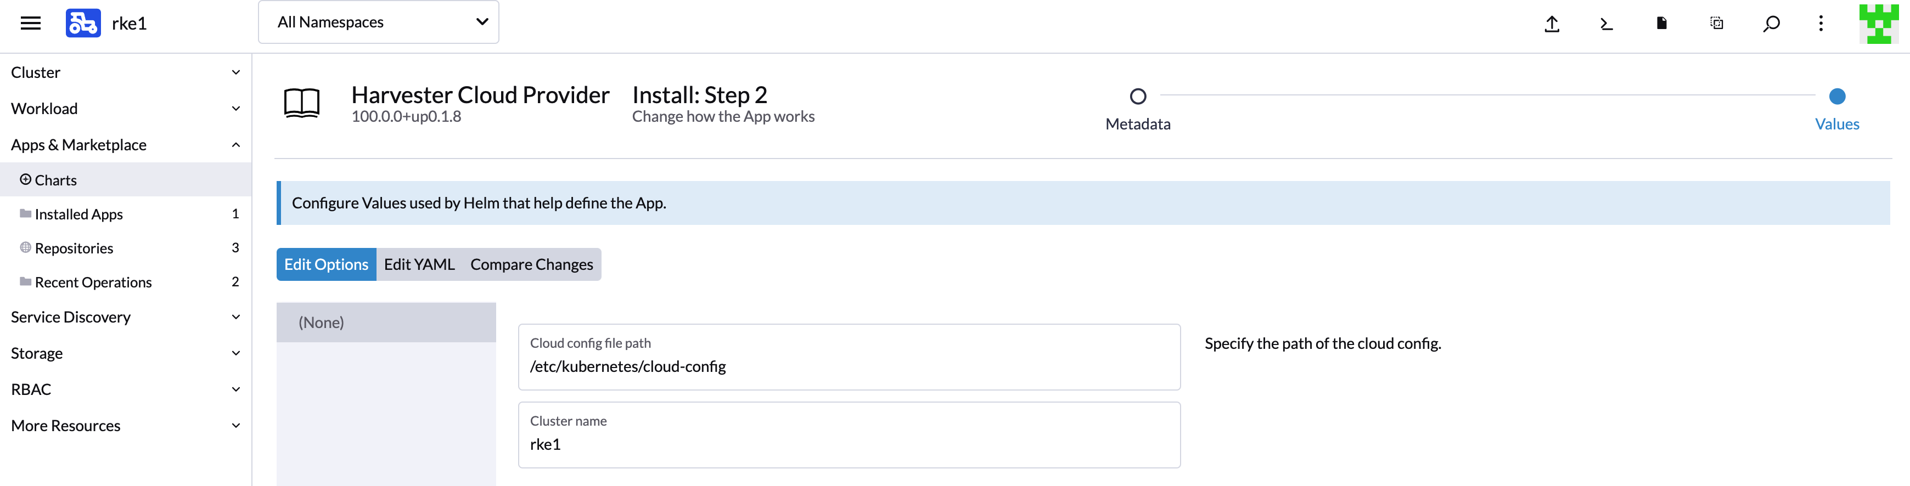
Task: Go to Repositories in the sidebar
Action: (x=74, y=248)
